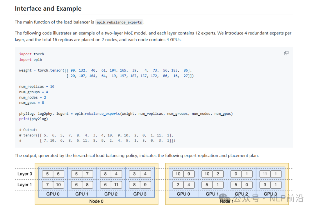The image size is (314, 211).
Task: Click the "num_nodes = 2" line
Action: 33,97
